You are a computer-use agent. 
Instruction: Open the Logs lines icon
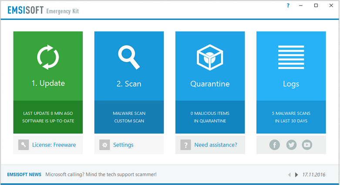click(x=291, y=57)
